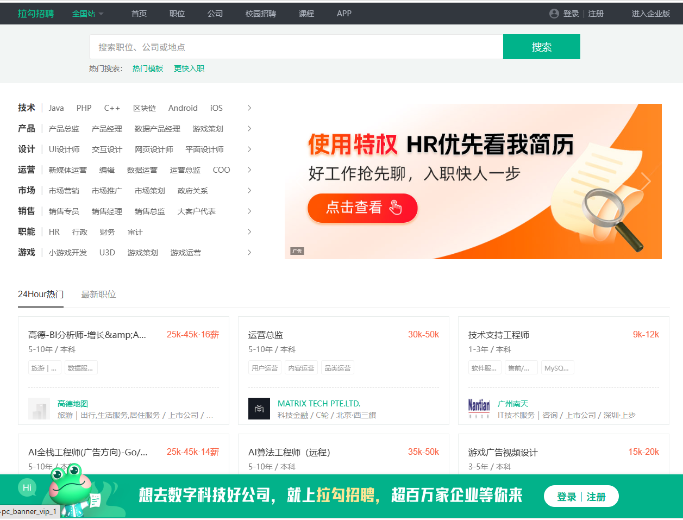Click the 品类运营 tag

point(337,368)
